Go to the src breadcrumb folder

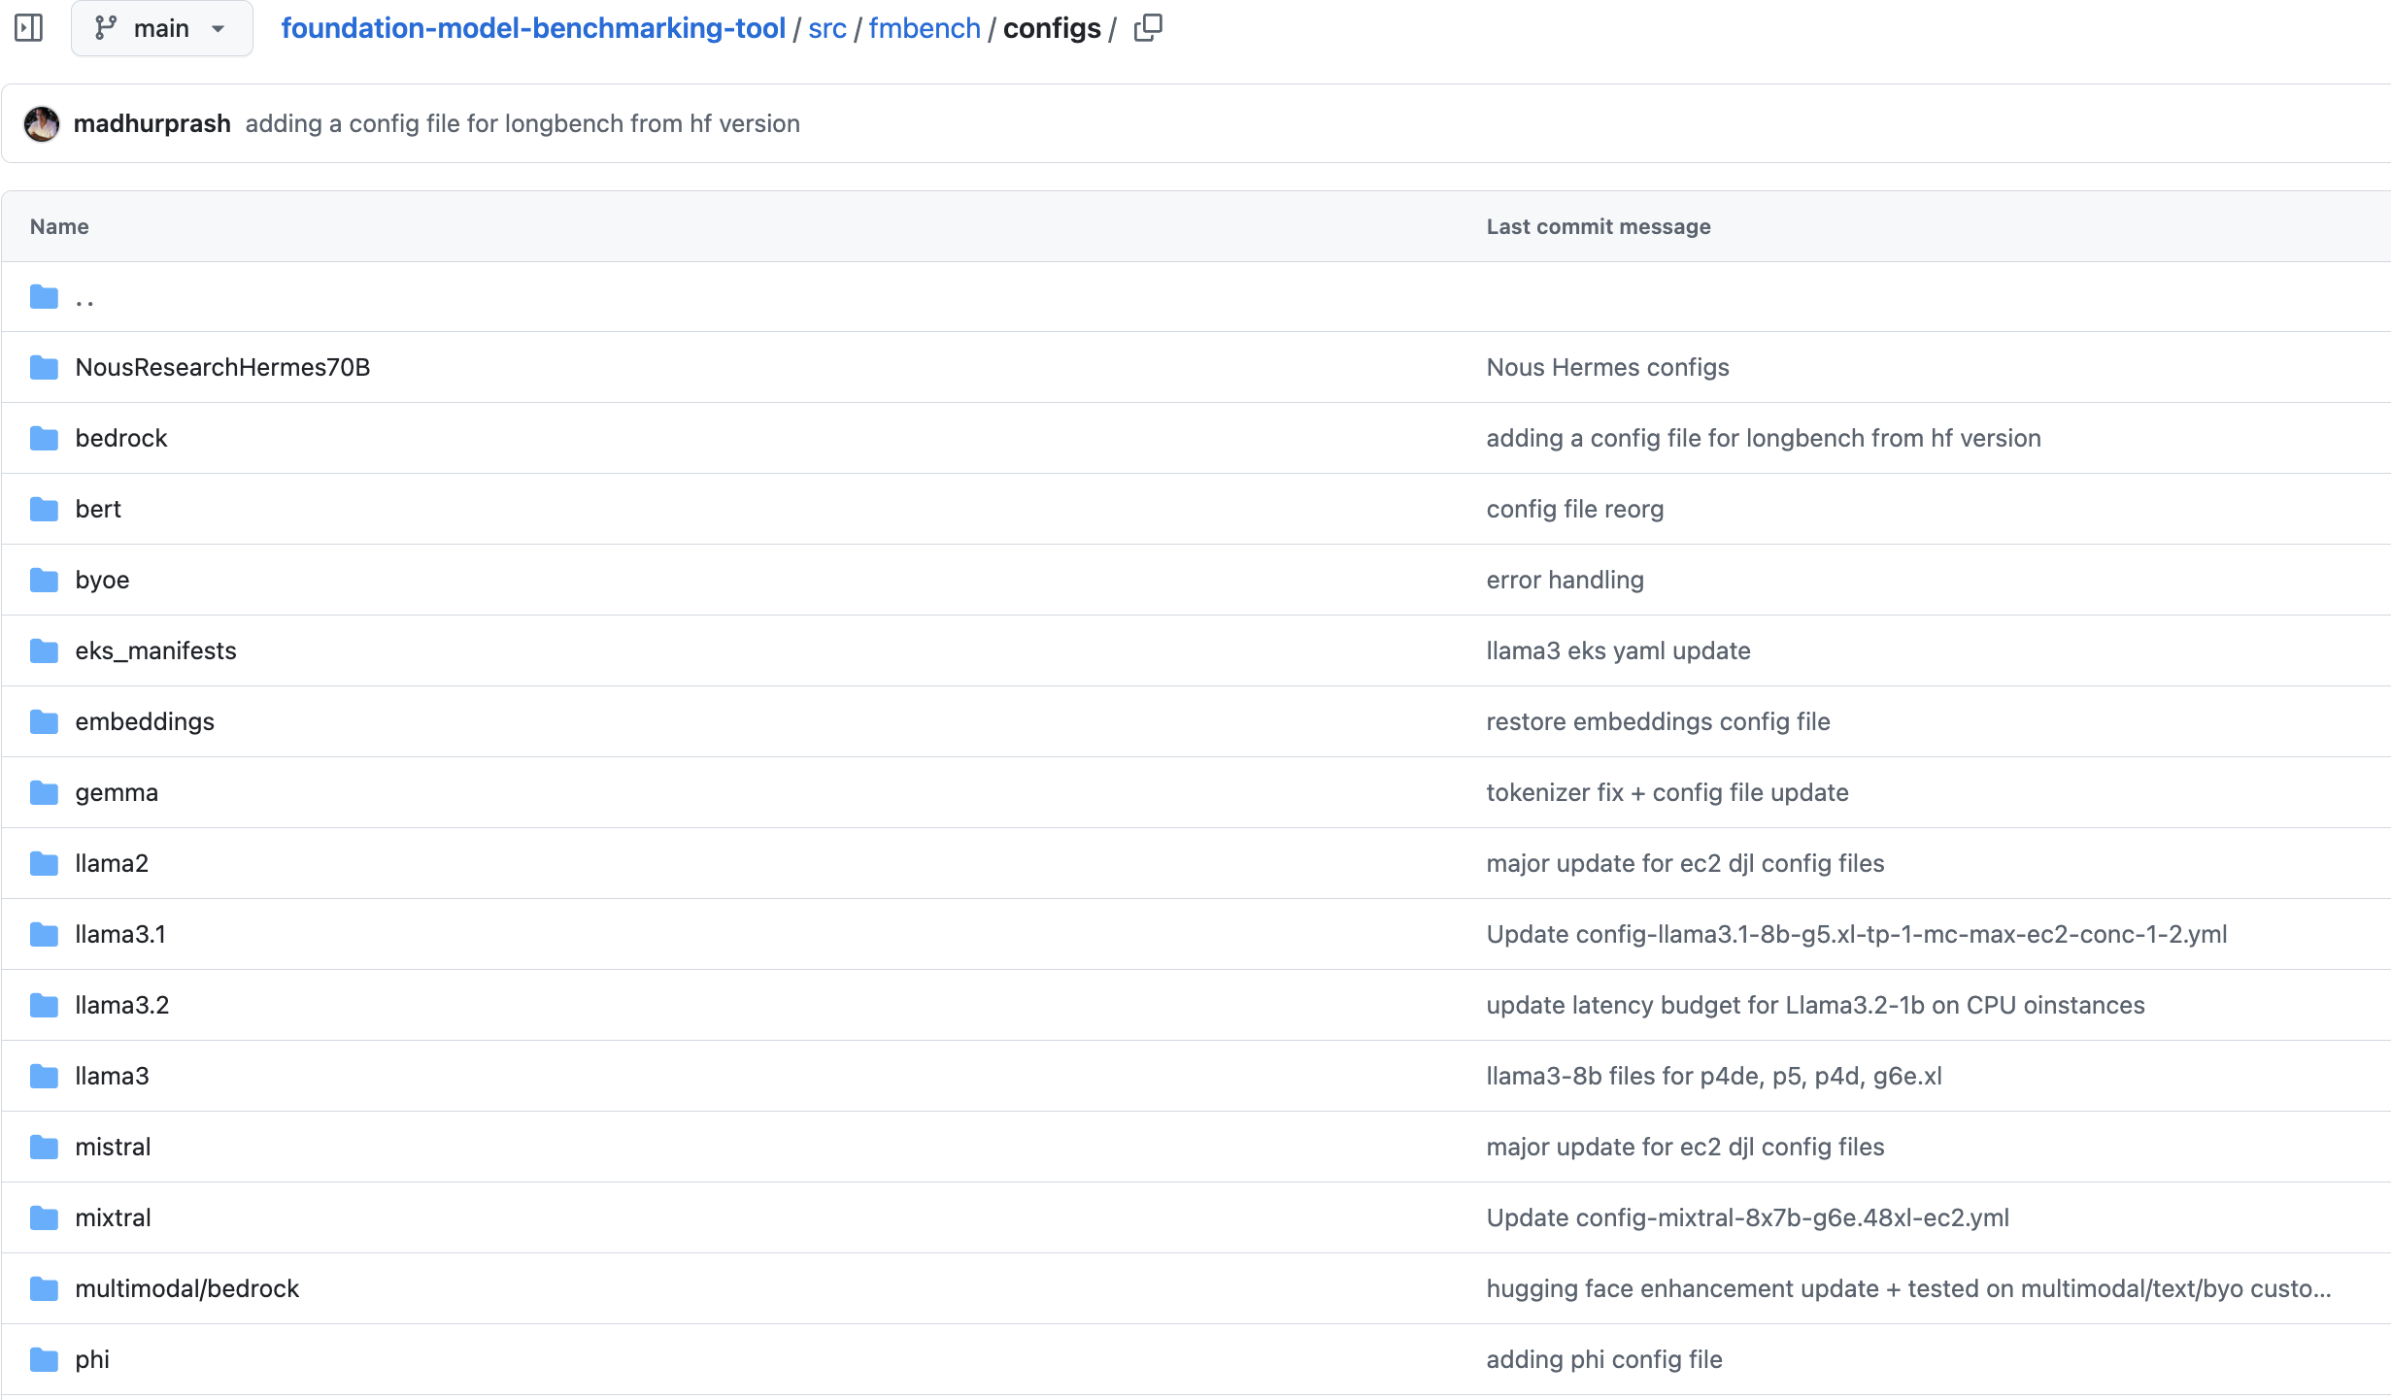click(x=827, y=28)
